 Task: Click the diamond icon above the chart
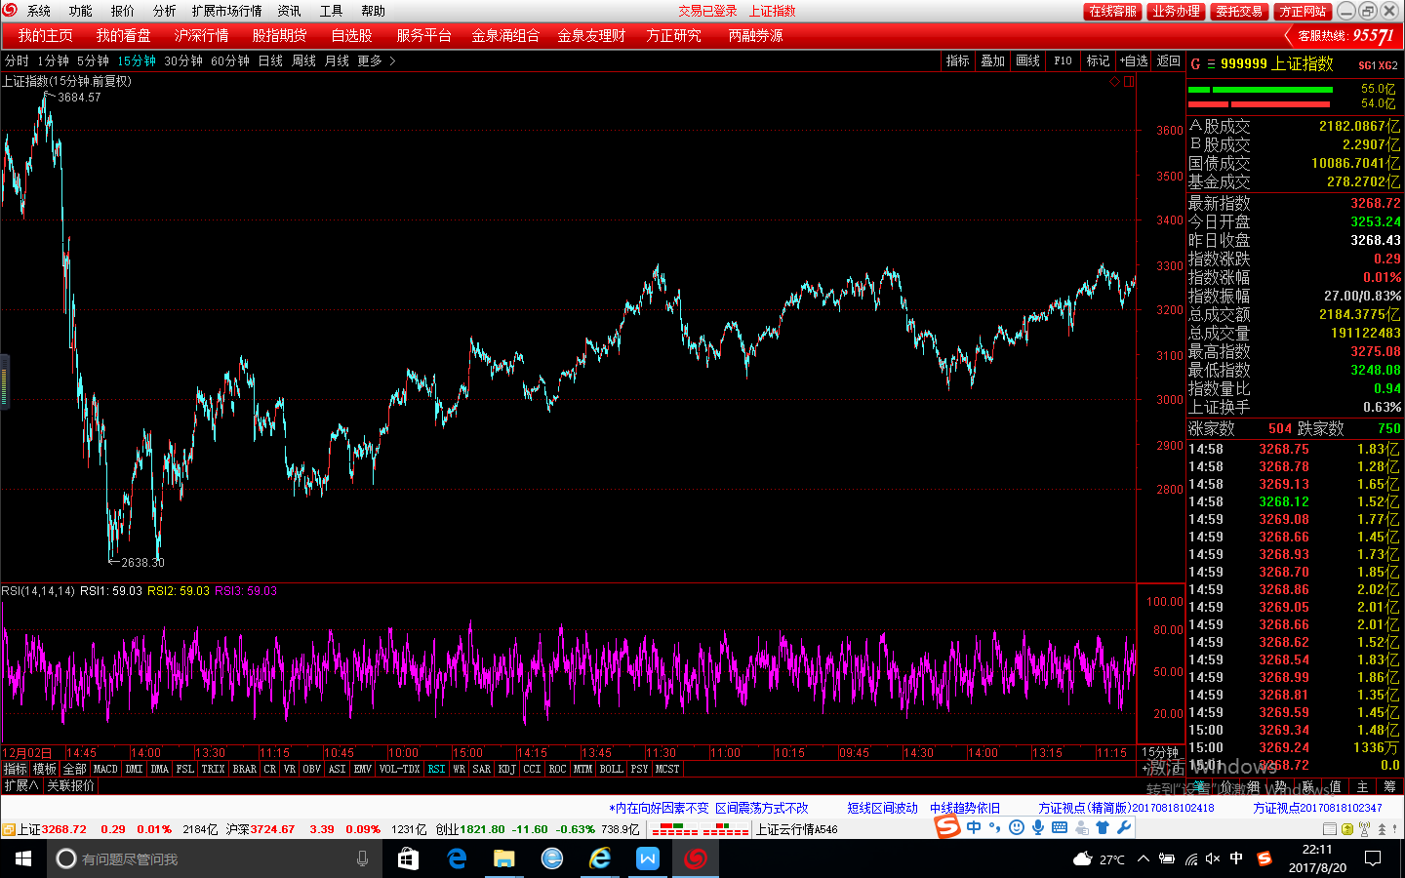[1115, 82]
